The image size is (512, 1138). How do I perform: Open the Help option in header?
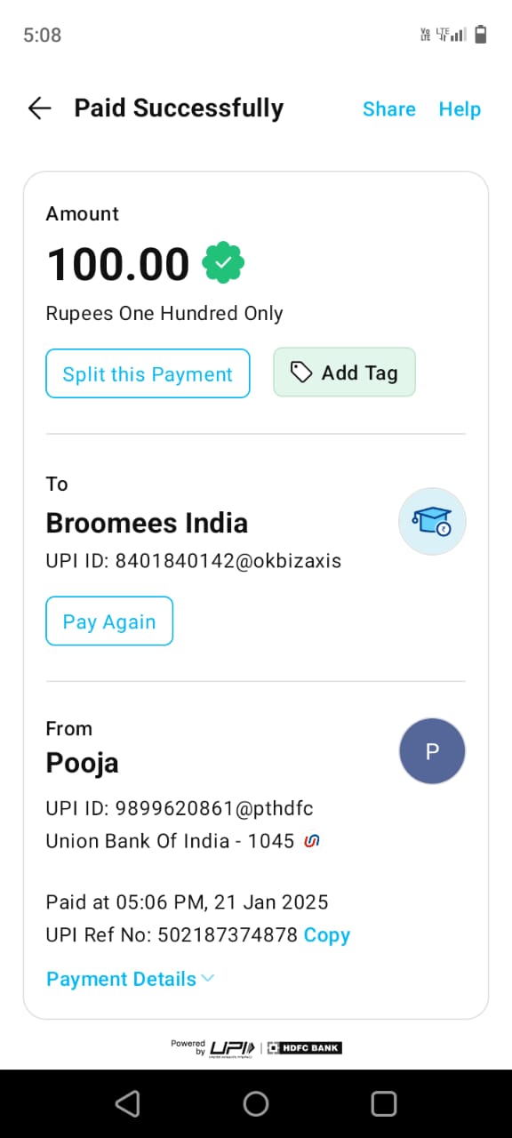pos(460,108)
